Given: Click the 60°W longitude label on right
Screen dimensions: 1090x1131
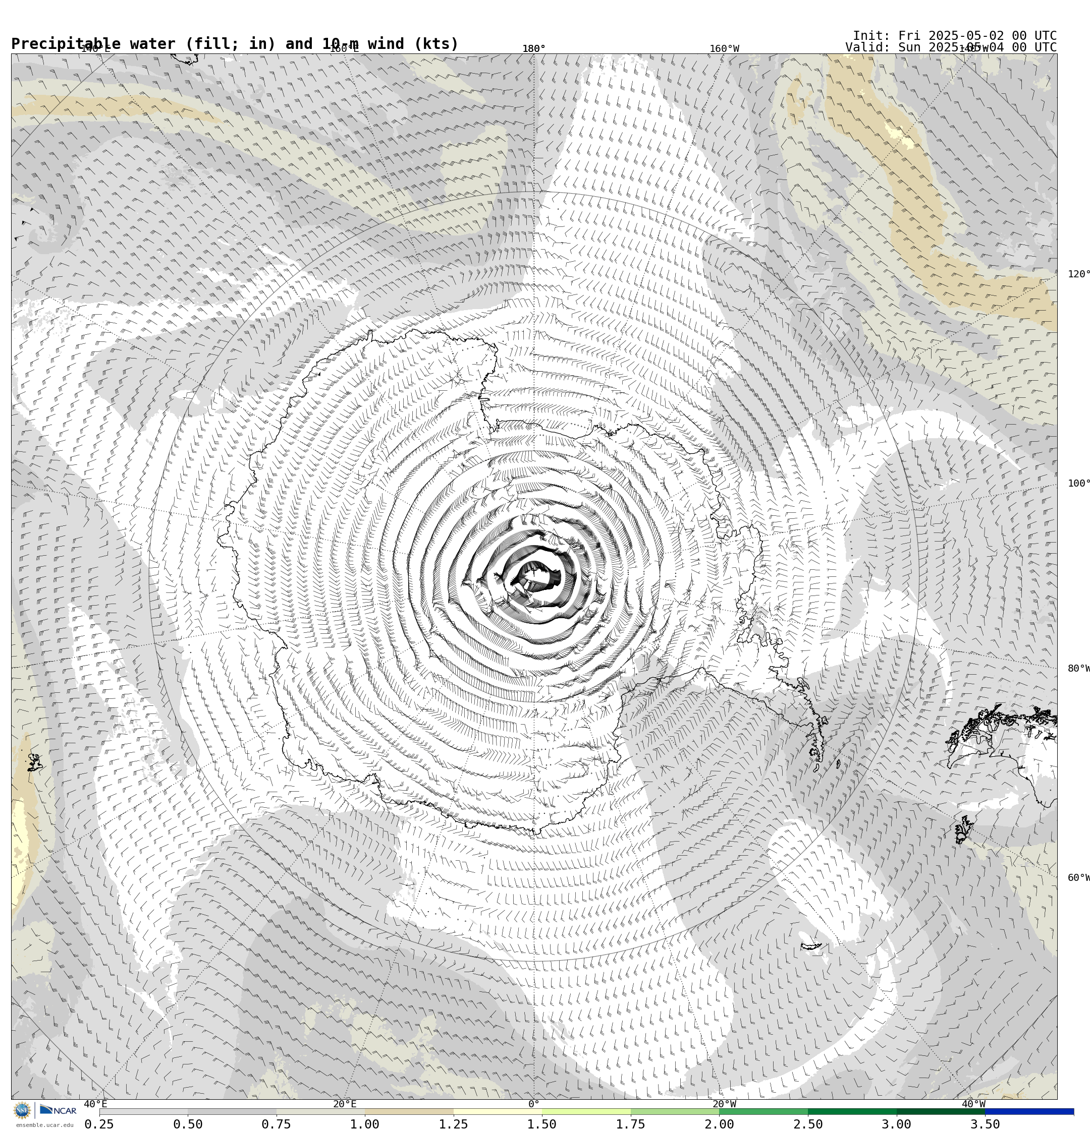Looking at the screenshot, I should tap(1078, 878).
